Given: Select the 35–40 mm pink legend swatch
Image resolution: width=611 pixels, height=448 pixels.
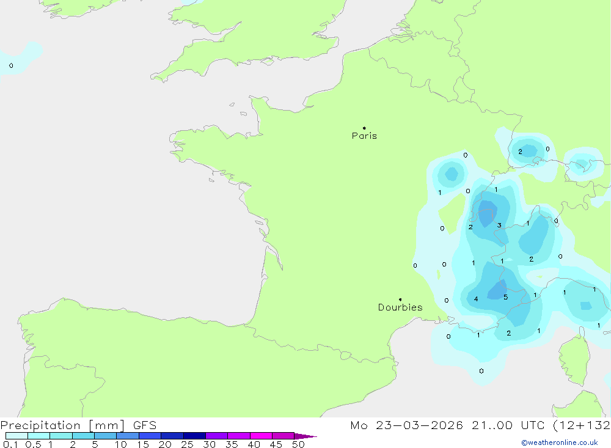Looking at the screenshot, I should coord(238,436).
